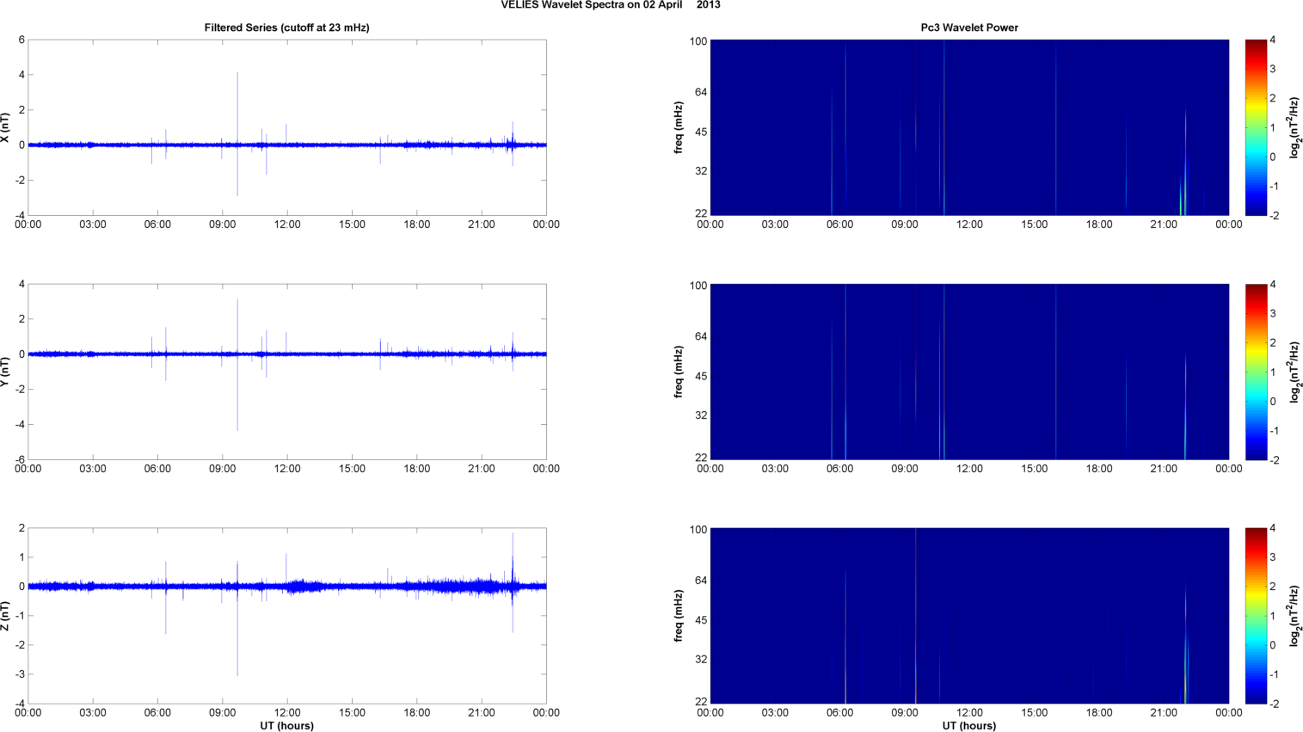Click the "15:00" tick under the middle spectrogram
Viewport: 1303px width, 732px height.
(1035, 469)
